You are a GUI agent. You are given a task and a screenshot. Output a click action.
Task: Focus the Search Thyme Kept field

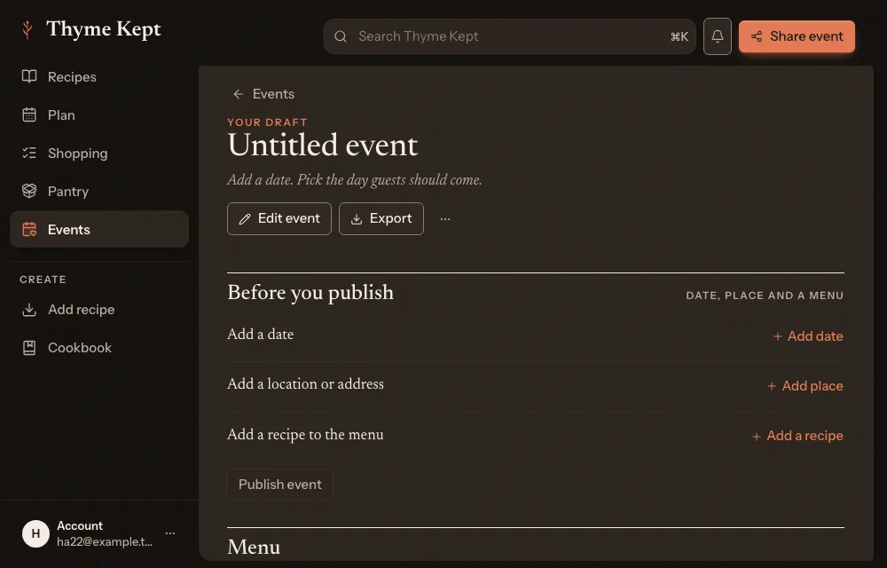(509, 36)
